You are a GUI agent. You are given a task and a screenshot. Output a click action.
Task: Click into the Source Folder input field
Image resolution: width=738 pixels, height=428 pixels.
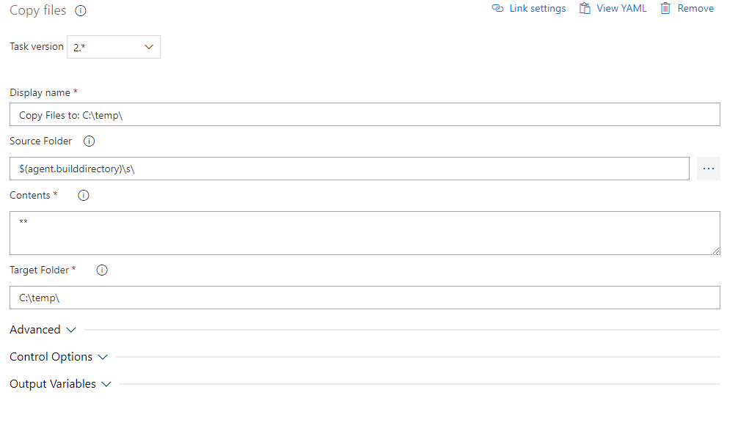pyautogui.click(x=349, y=169)
